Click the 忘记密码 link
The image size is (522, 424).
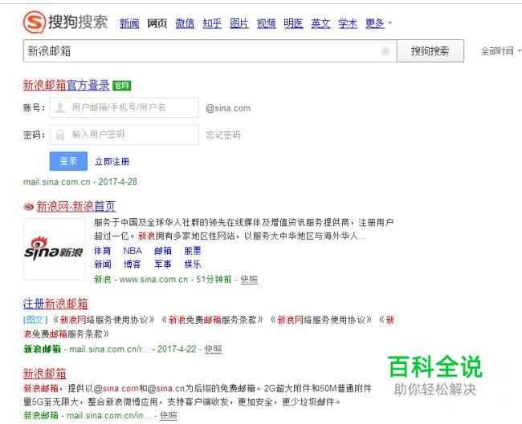click(223, 135)
